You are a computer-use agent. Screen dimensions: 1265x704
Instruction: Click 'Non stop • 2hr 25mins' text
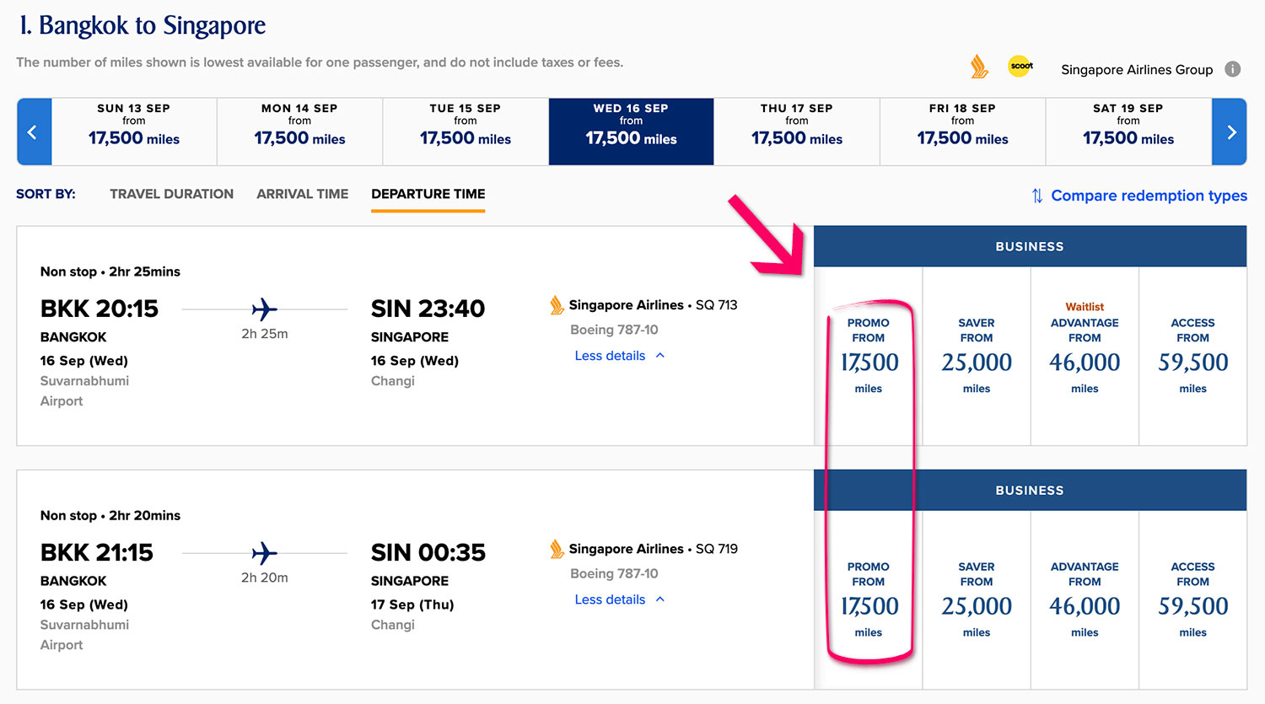(x=110, y=271)
